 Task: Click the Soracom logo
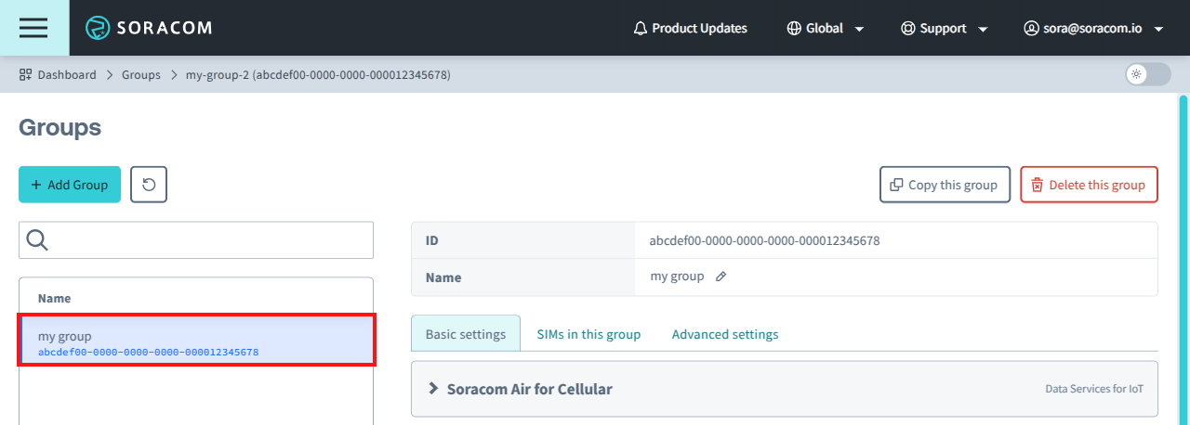click(149, 28)
